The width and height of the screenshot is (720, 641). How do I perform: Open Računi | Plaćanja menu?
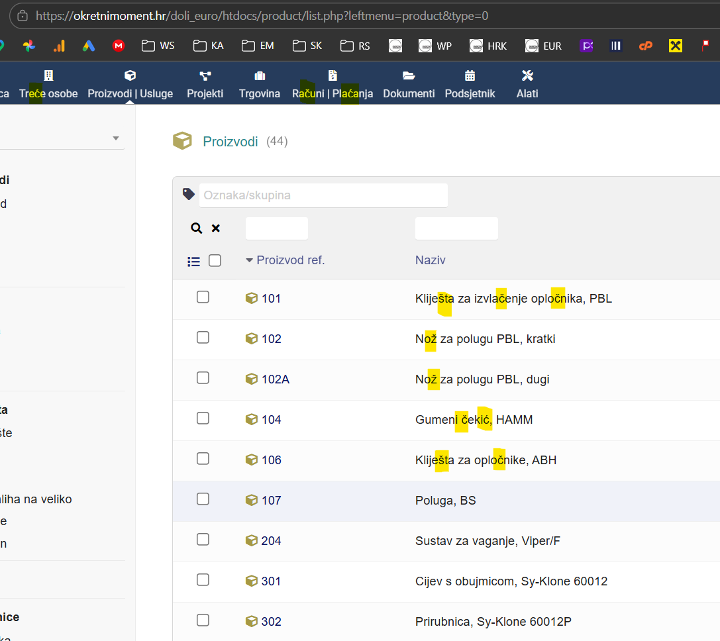point(333,93)
